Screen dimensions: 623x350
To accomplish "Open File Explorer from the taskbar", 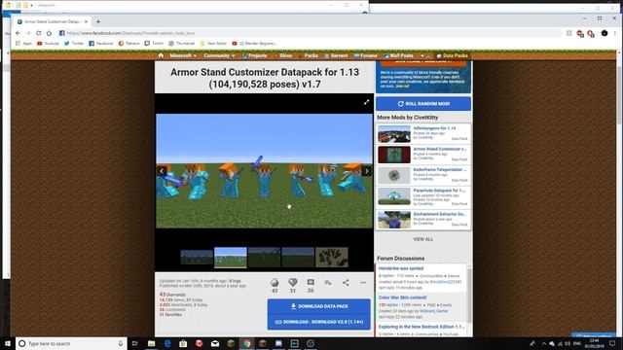I will click(152, 343).
